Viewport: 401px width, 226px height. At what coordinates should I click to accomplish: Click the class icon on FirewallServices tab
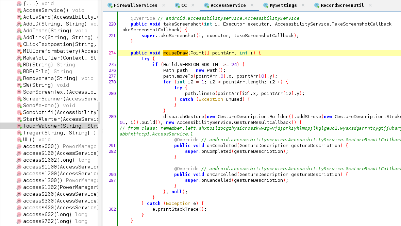coord(110,5)
